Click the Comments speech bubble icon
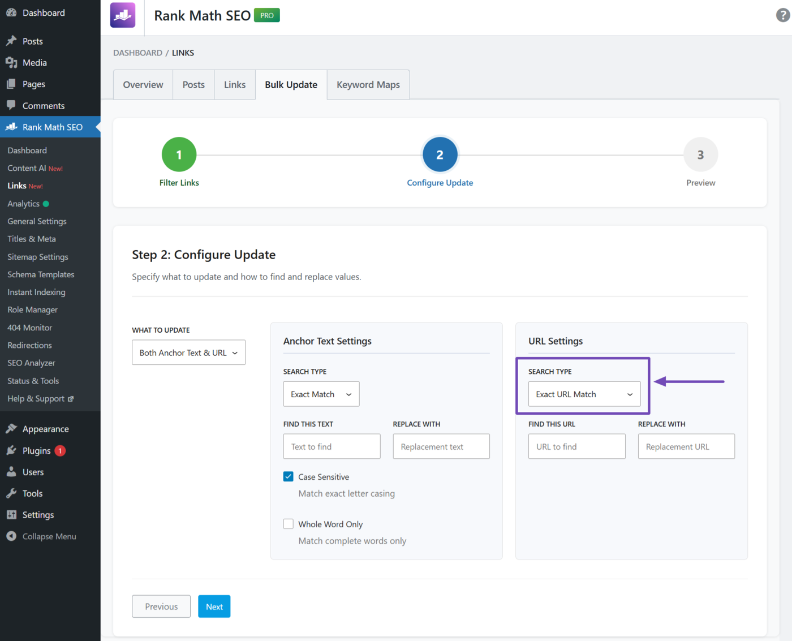 [11, 105]
